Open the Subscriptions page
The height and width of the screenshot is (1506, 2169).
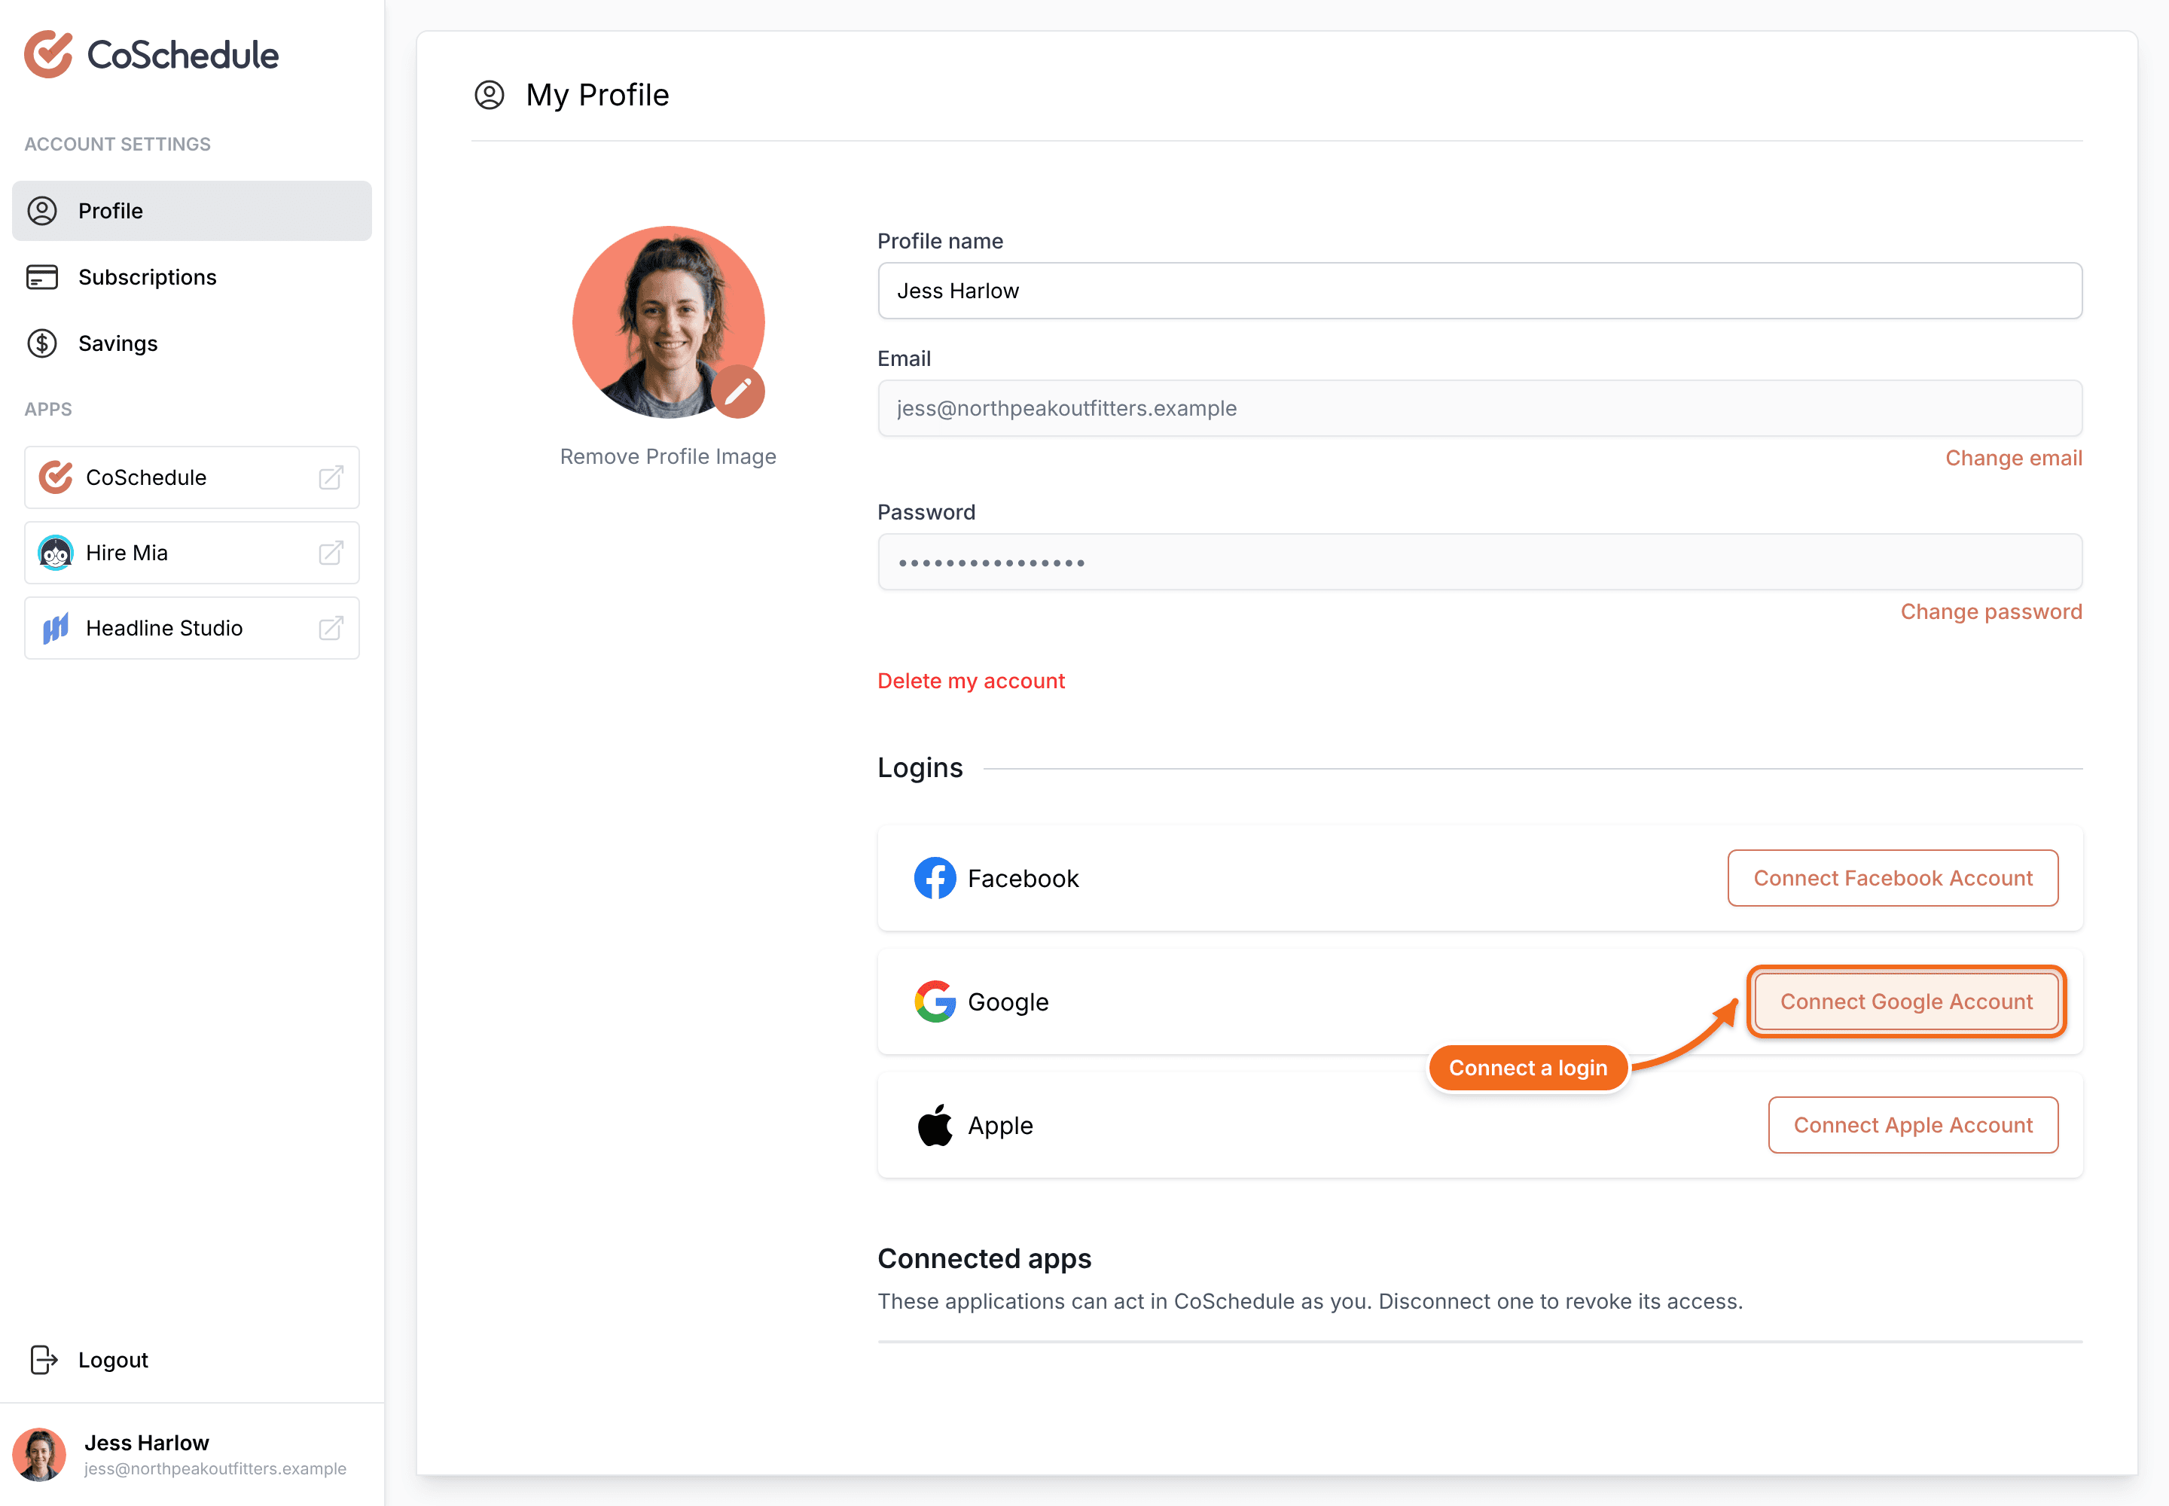pos(191,277)
